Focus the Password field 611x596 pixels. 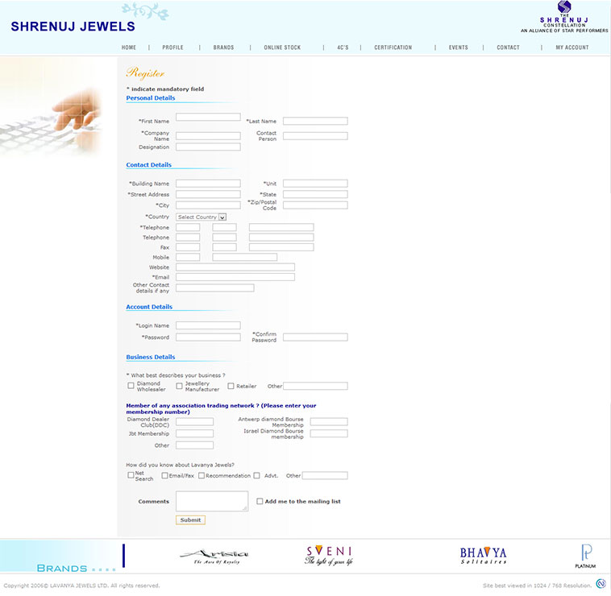pyautogui.click(x=208, y=337)
